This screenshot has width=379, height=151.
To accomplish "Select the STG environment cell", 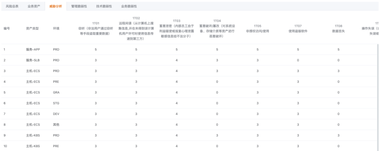I will 56,103.
